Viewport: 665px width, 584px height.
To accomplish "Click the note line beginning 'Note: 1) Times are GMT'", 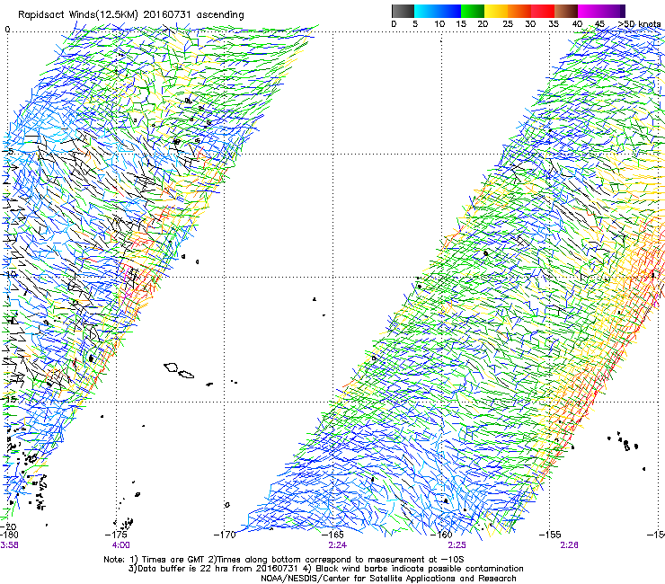I will point(283,560).
